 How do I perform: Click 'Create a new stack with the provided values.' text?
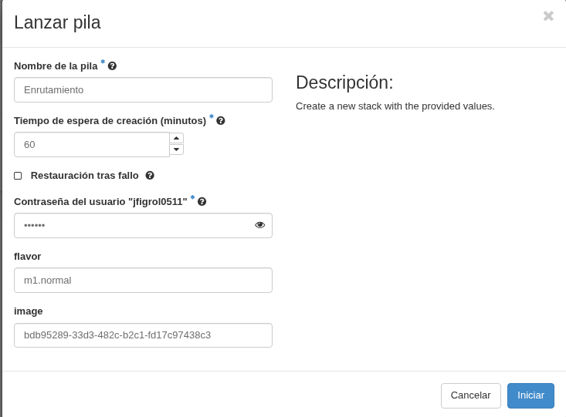395,106
